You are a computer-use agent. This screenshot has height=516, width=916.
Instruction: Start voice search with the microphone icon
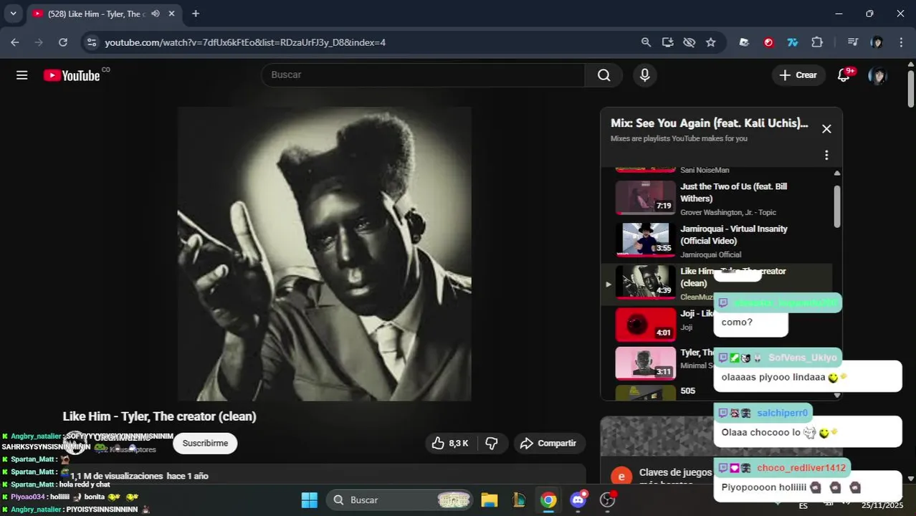coord(645,75)
